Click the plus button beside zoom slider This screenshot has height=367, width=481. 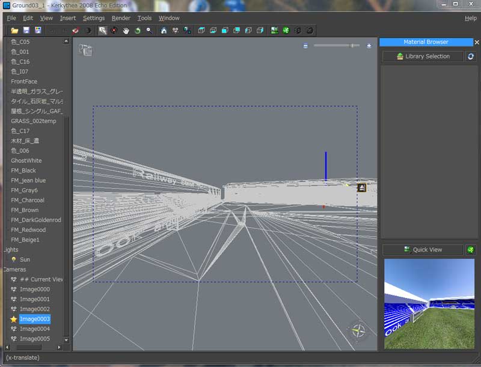tap(369, 46)
